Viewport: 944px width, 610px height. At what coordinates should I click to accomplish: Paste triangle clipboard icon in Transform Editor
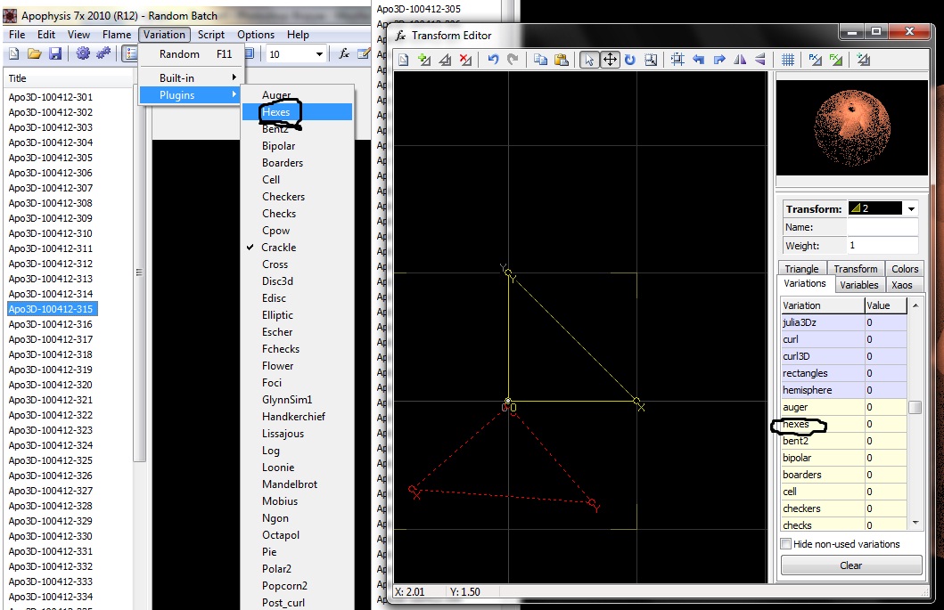561,60
